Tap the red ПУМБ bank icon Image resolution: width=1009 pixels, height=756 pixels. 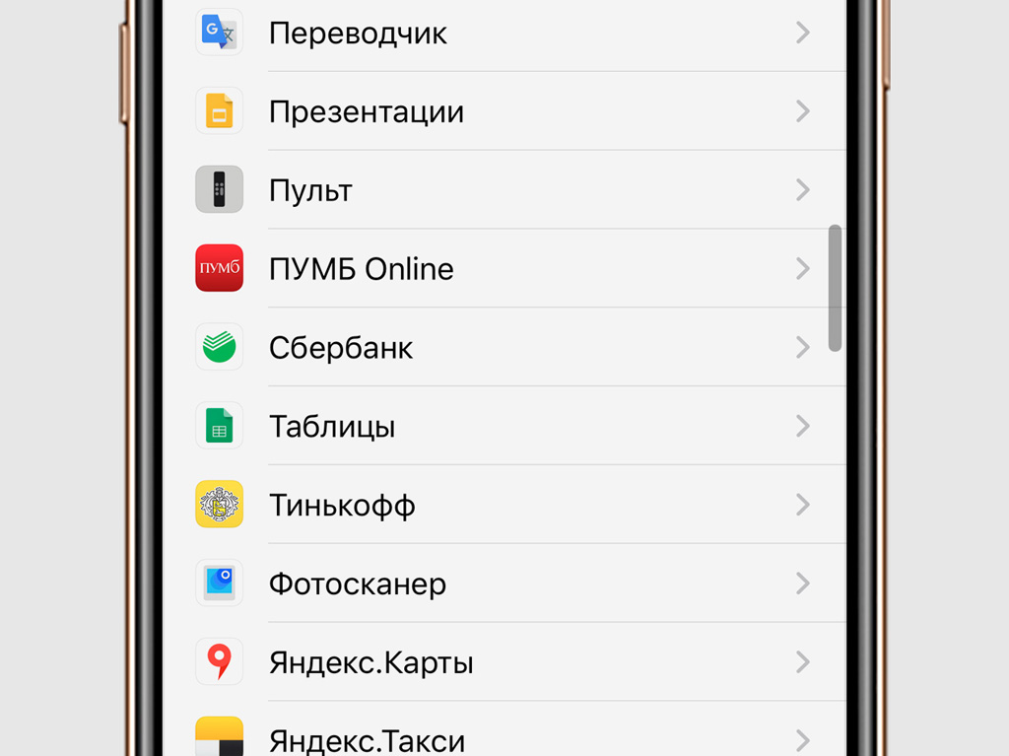tap(220, 268)
